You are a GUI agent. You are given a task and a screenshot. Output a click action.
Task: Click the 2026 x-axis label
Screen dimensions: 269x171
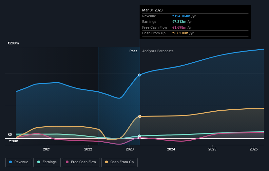tap(254, 149)
